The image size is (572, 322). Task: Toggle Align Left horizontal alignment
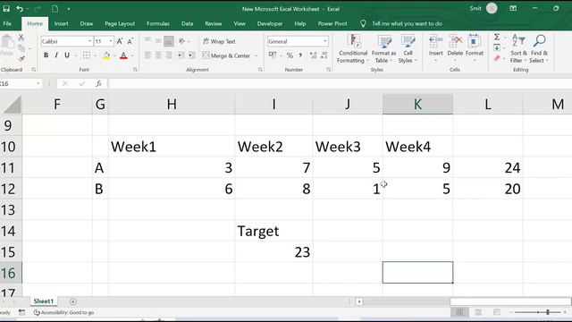147,55
